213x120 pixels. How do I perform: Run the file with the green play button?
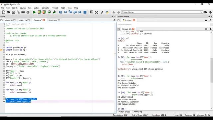(x=34, y=12)
